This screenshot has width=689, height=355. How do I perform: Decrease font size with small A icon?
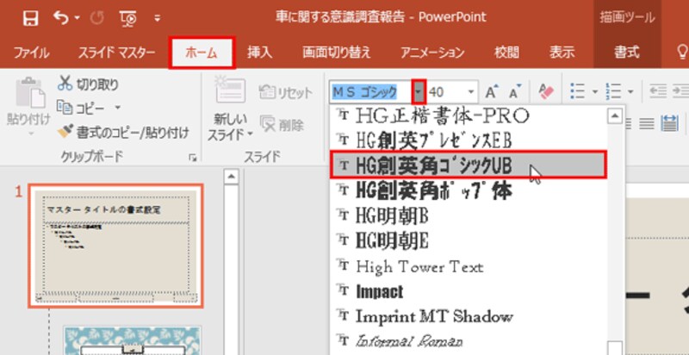click(514, 92)
